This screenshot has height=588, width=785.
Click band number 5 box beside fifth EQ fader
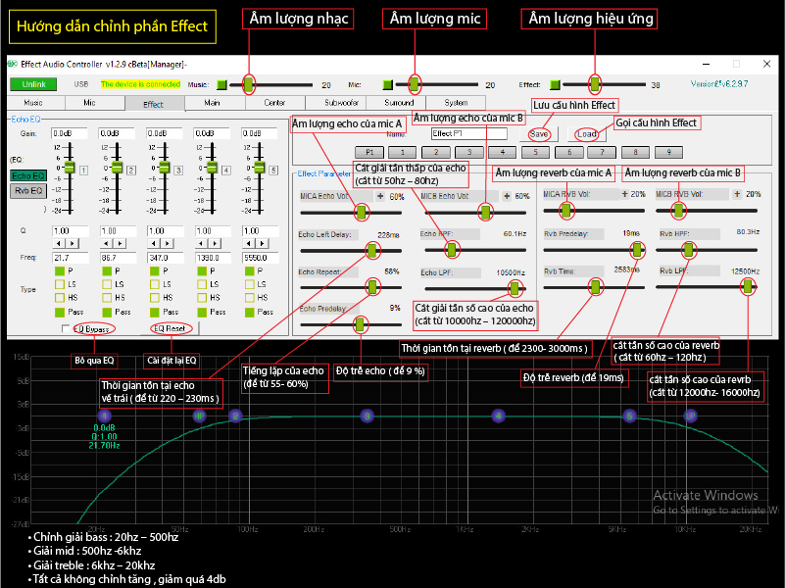pyautogui.click(x=273, y=171)
